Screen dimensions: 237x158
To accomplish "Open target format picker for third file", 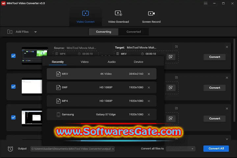I will pos(171,118).
